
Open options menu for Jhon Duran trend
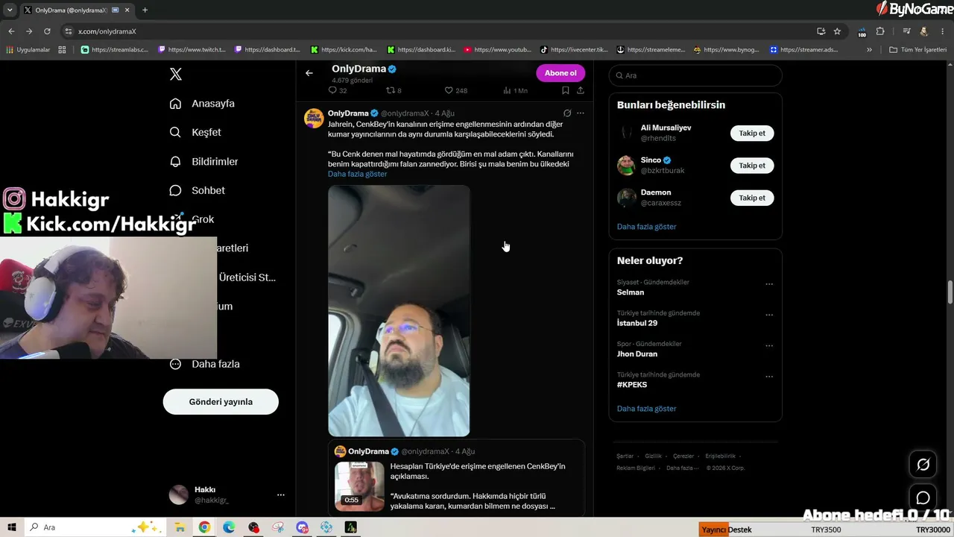[x=769, y=346]
